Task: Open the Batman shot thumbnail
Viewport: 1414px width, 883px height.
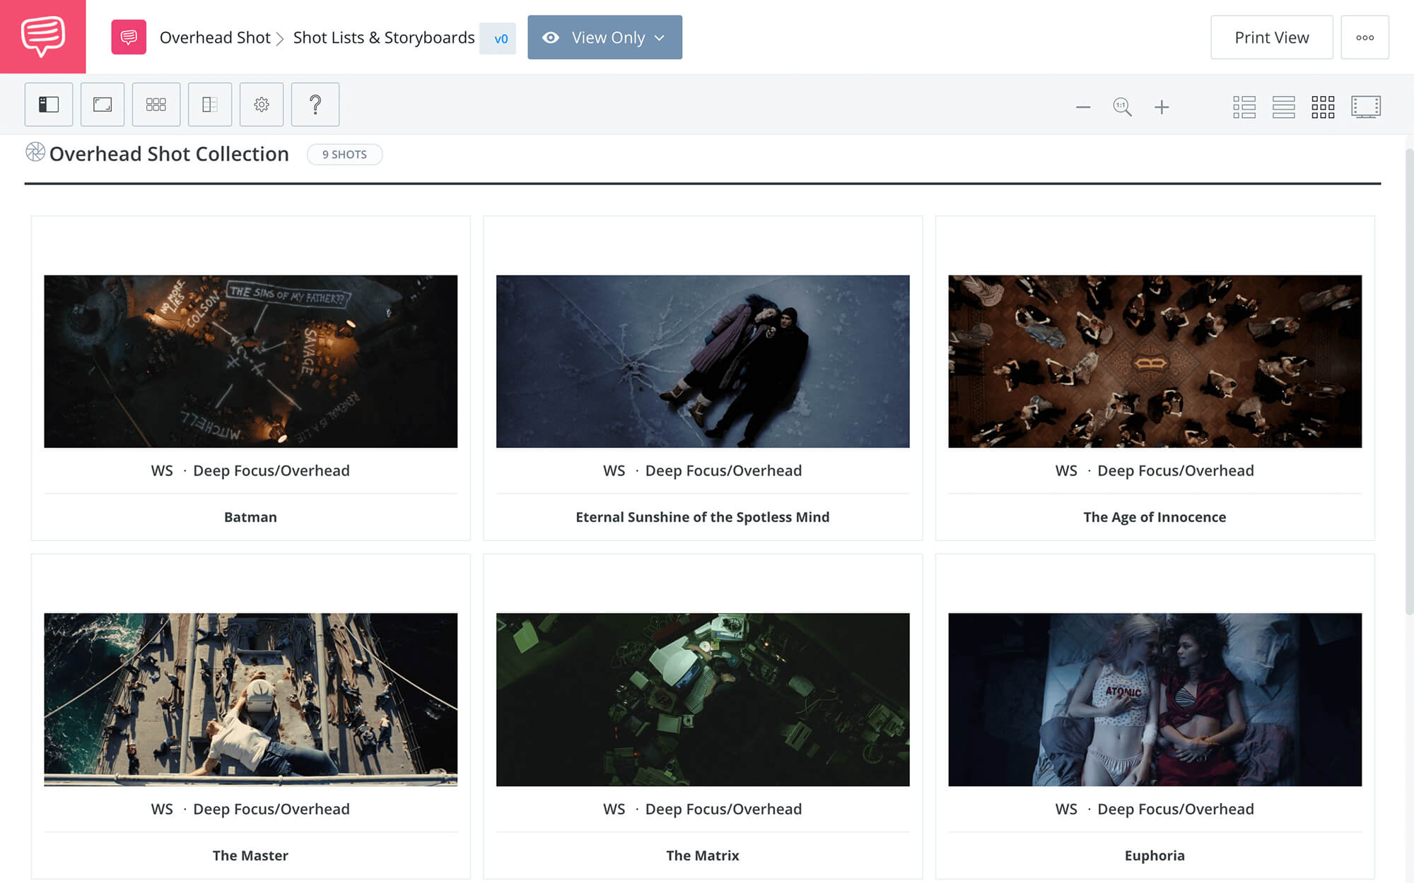Action: click(250, 361)
